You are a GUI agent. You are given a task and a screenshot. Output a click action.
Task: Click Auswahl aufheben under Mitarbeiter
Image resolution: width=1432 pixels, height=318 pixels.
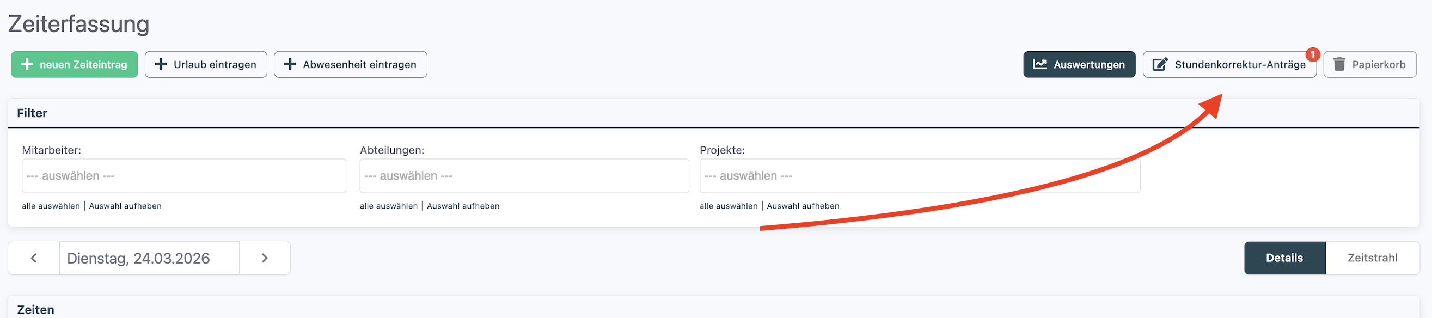click(125, 206)
